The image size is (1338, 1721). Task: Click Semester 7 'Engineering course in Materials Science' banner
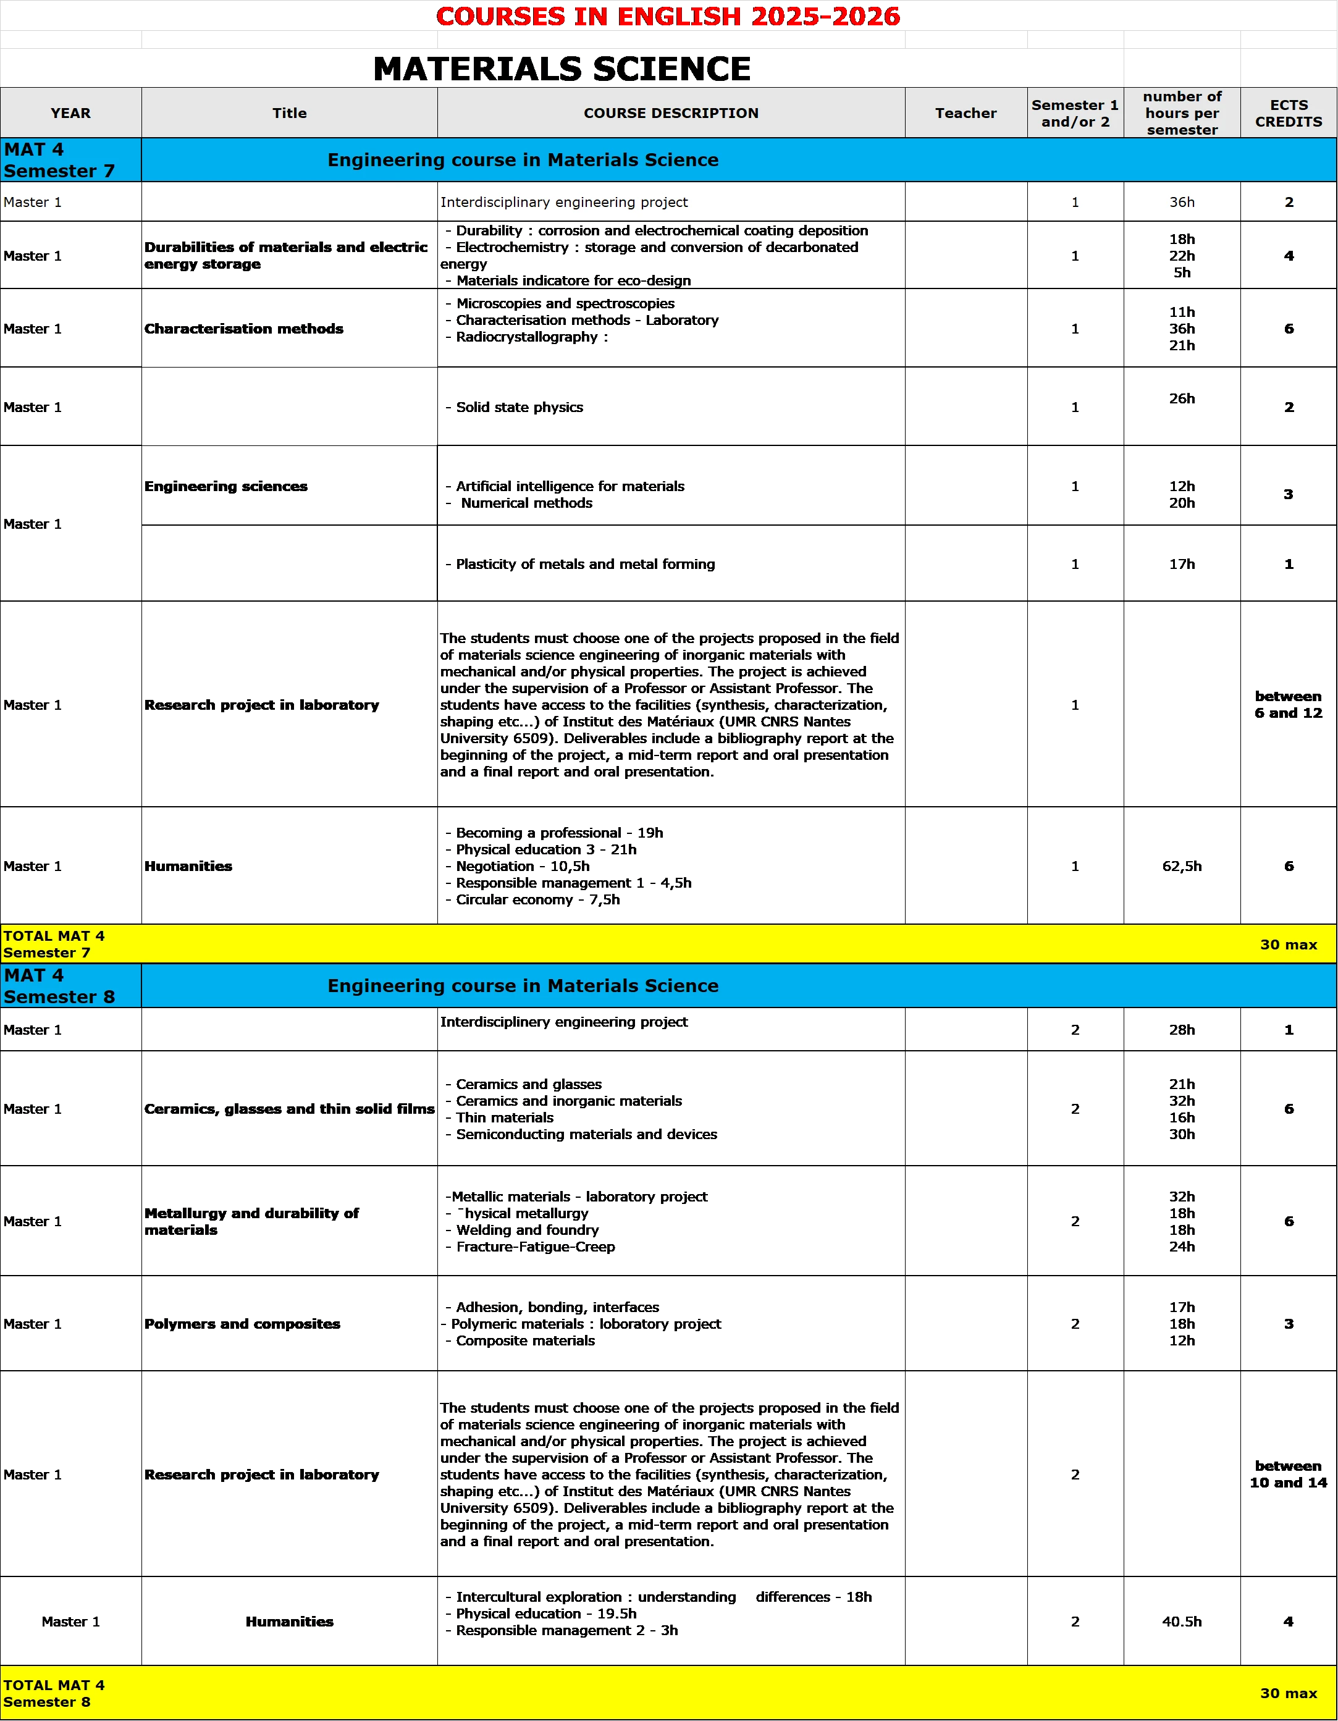(523, 160)
